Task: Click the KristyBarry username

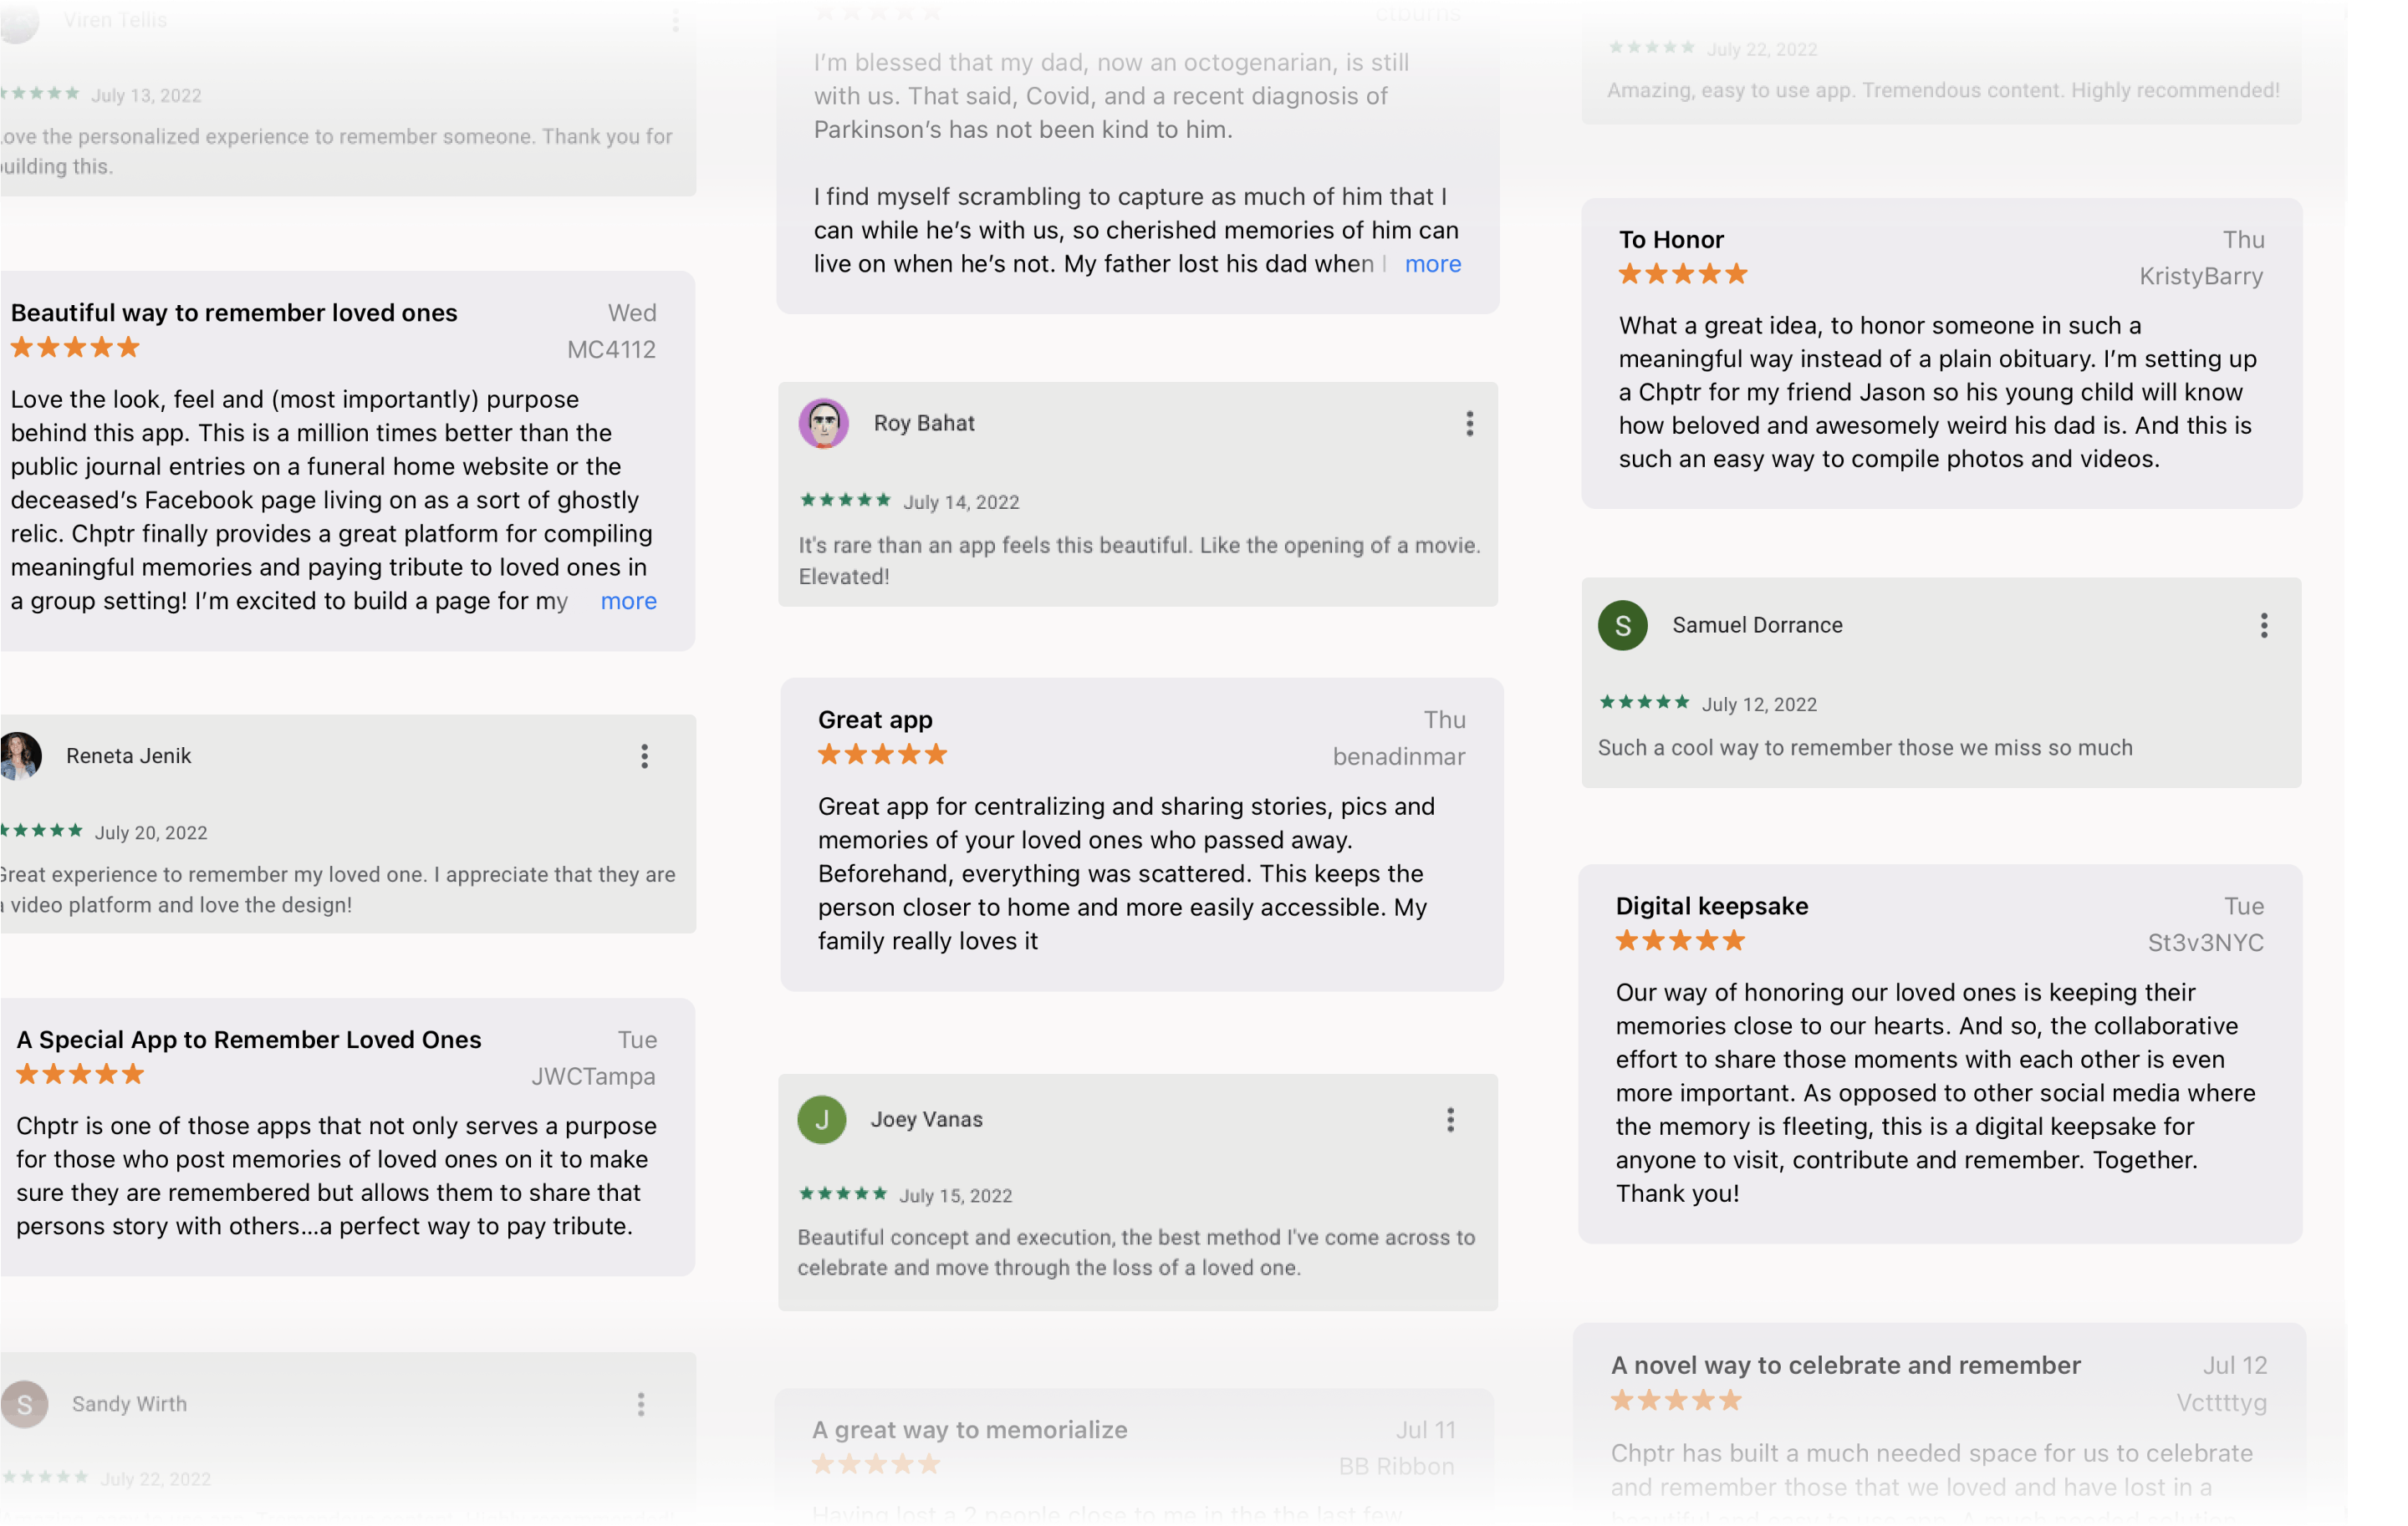Action: [x=2200, y=277]
